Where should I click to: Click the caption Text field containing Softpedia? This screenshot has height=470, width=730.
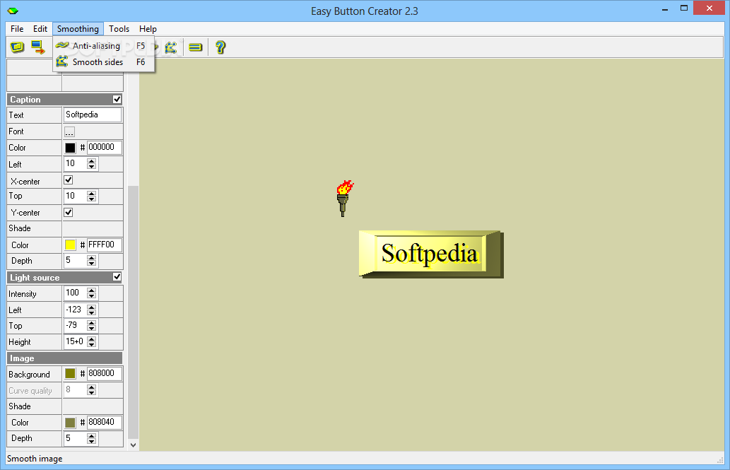point(93,114)
